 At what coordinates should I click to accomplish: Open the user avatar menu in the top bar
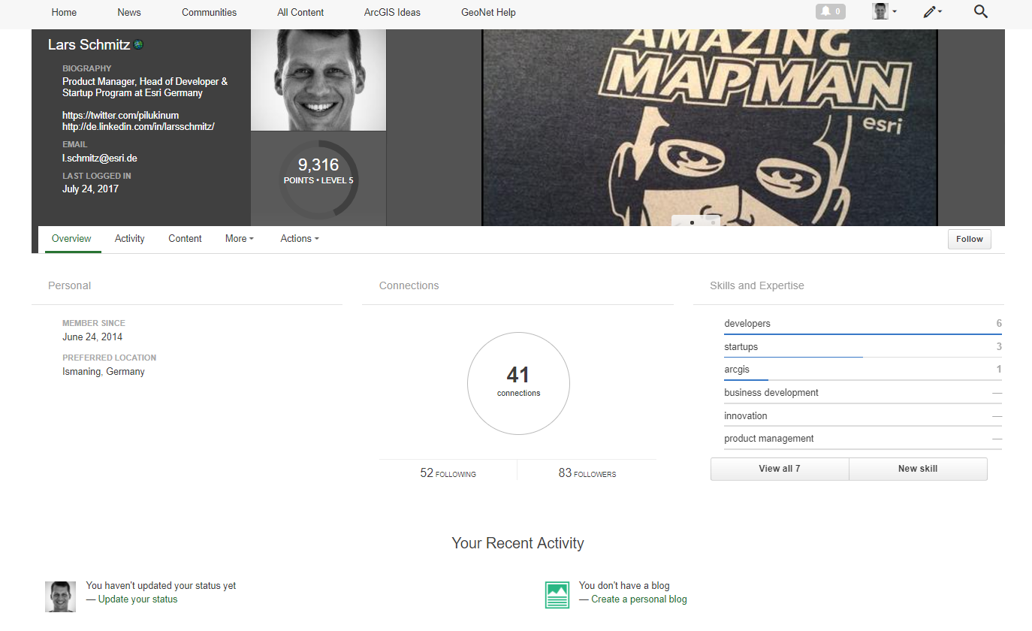coord(884,11)
